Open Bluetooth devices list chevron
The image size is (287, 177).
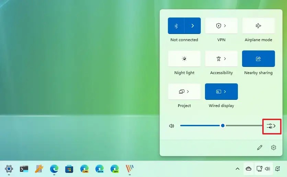pyautogui.click(x=193, y=26)
